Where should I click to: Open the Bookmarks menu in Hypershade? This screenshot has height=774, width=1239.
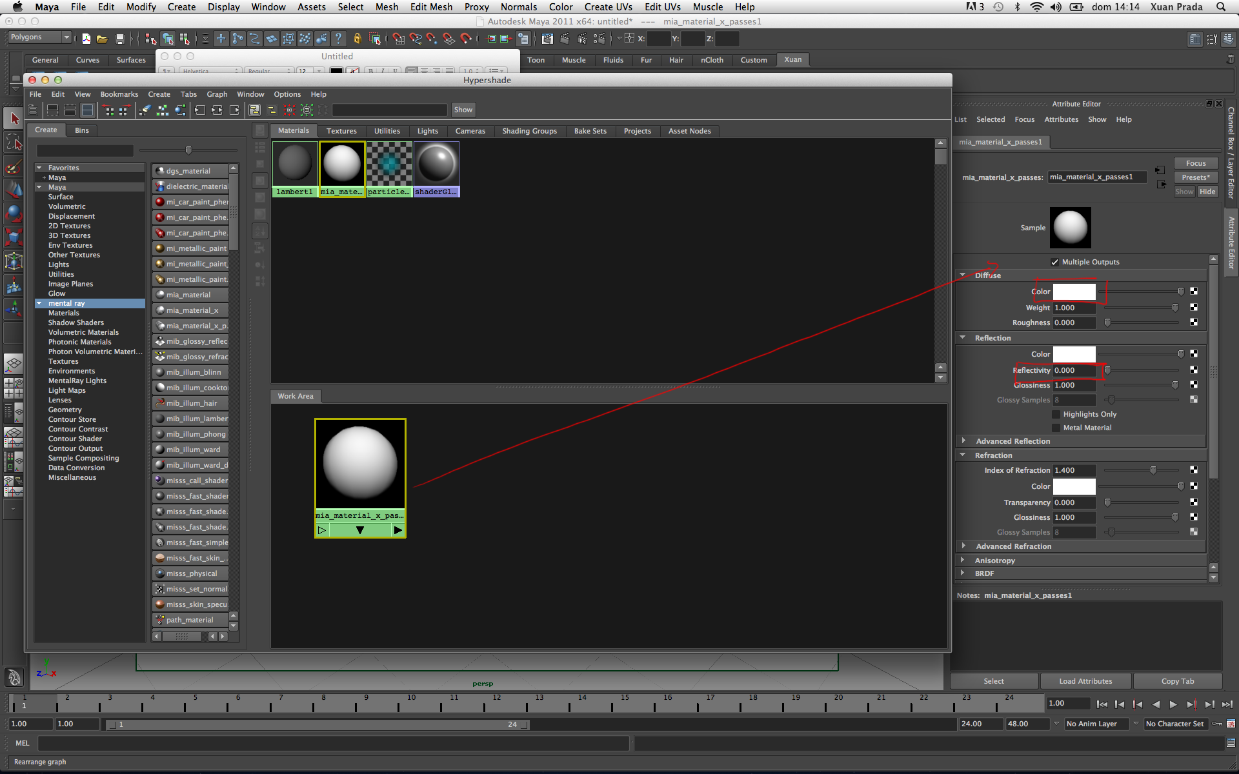coord(119,94)
